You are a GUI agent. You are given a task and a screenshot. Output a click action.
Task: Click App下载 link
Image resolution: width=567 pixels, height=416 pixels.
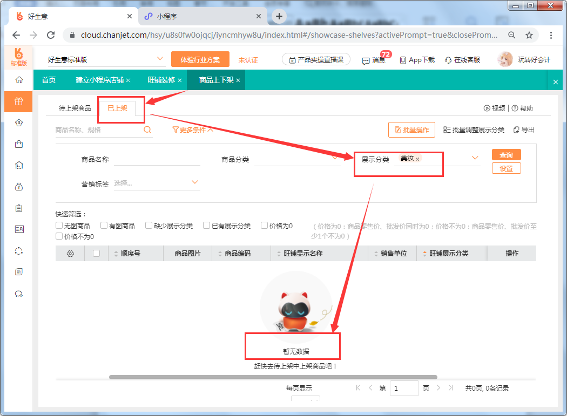[417, 60]
